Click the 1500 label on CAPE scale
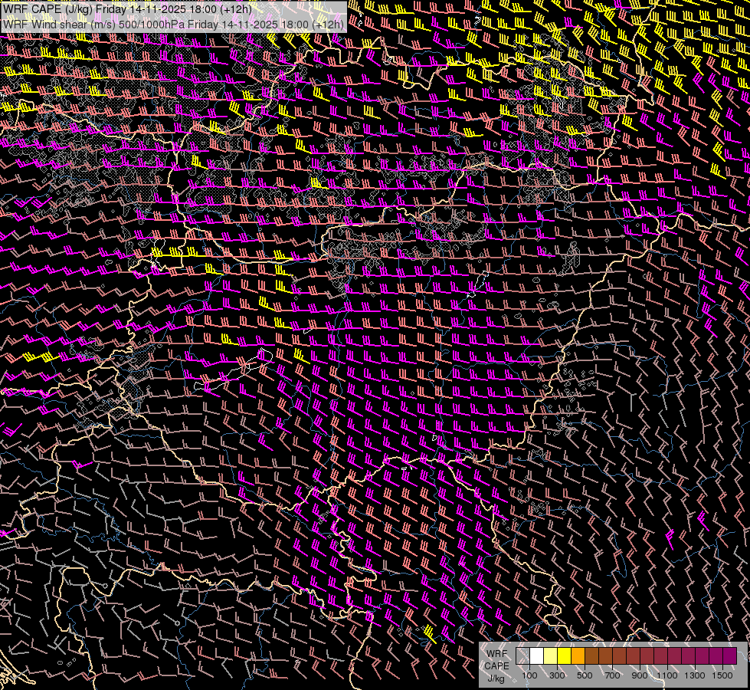 click(x=722, y=675)
